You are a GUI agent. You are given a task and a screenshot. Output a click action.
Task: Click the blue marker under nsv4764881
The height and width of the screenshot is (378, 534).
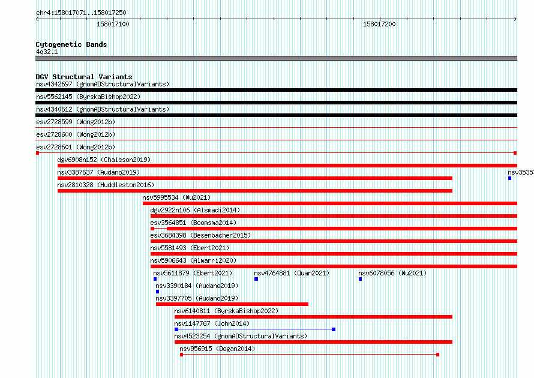pos(256,279)
